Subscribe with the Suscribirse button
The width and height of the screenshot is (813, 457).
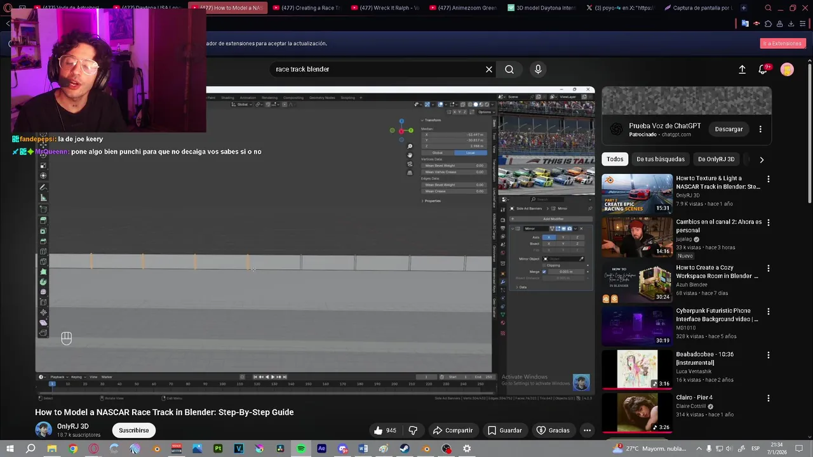(133, 430)
